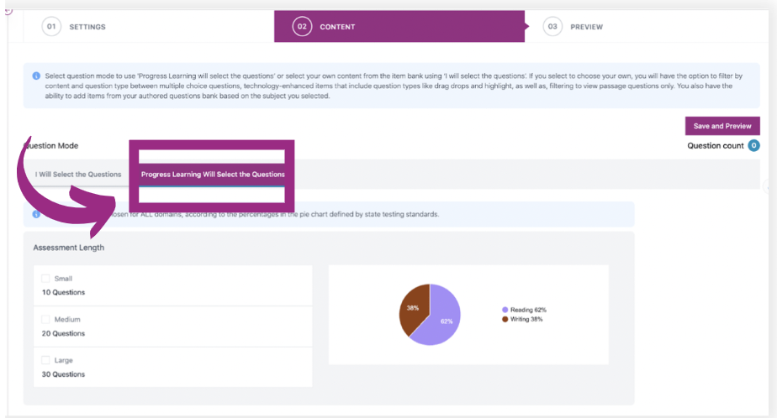Select Progress Learning Will Select the Questions tab
The image size is (777, 418).
pyautogui.click(x=213, y=175)
